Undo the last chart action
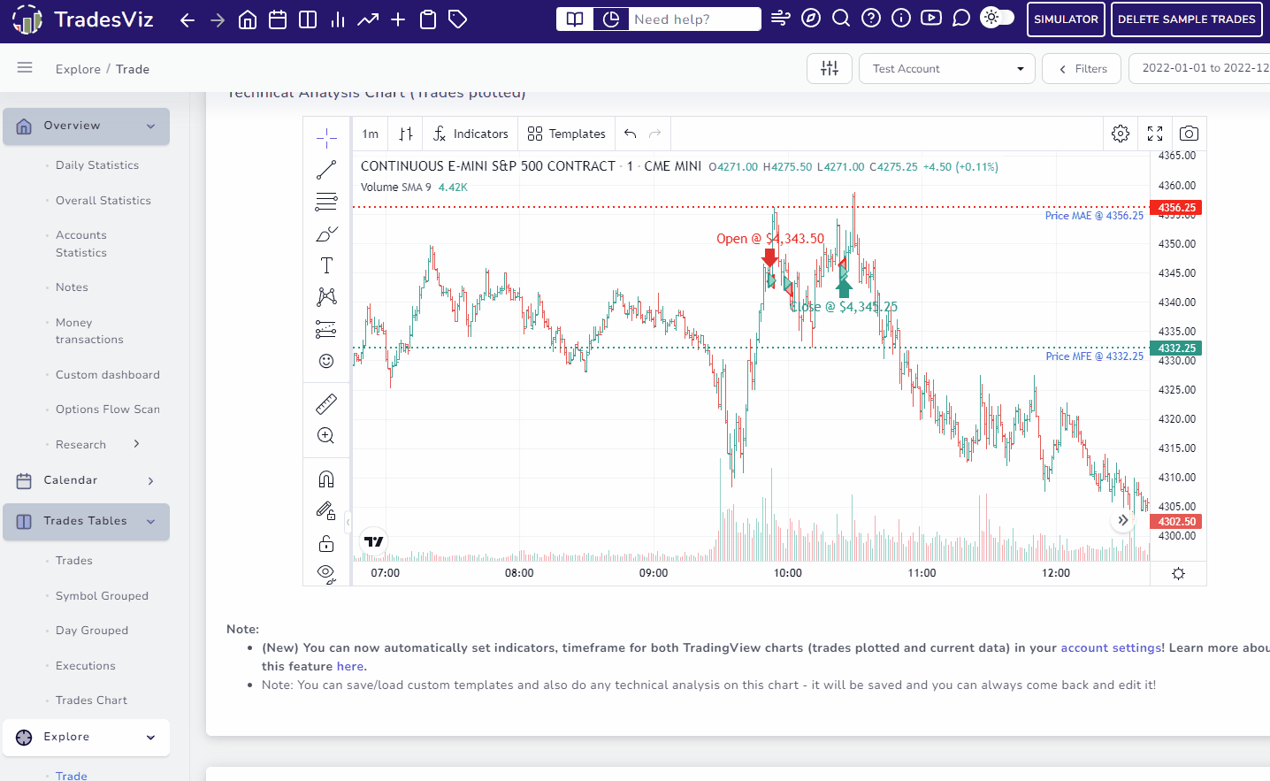Screen dimensions: 1270x781 631,134
